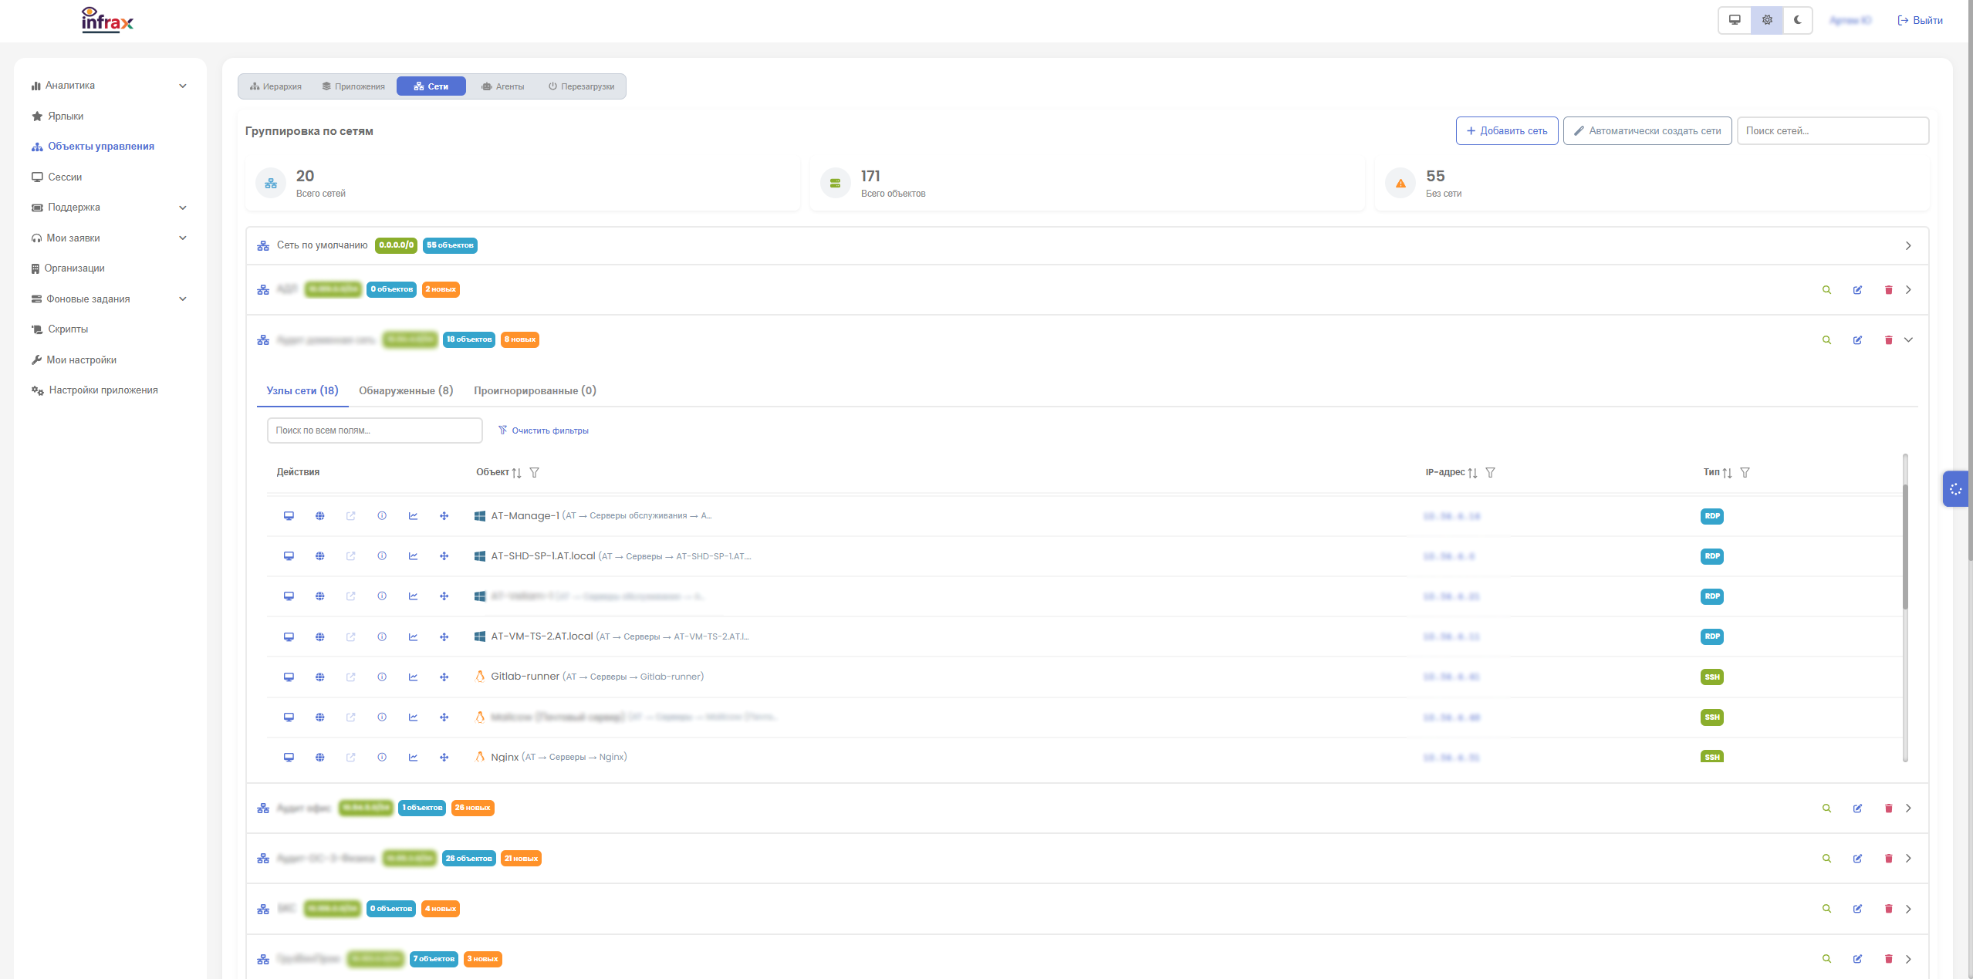Click Поиск по всем полям field

click(375, 430)
